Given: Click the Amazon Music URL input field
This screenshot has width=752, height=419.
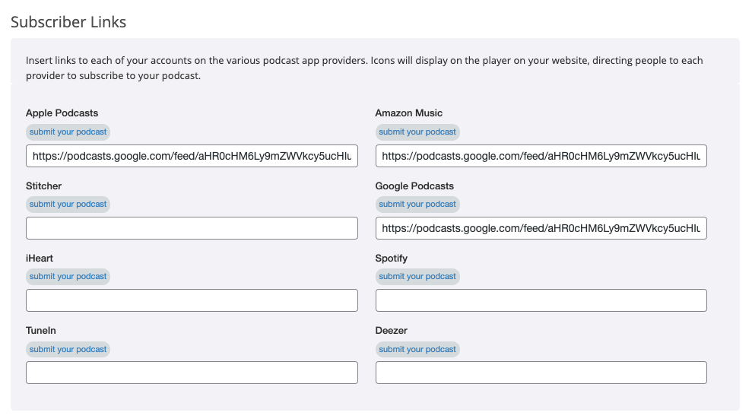Looking at the screenshot, I should point(541,156).
